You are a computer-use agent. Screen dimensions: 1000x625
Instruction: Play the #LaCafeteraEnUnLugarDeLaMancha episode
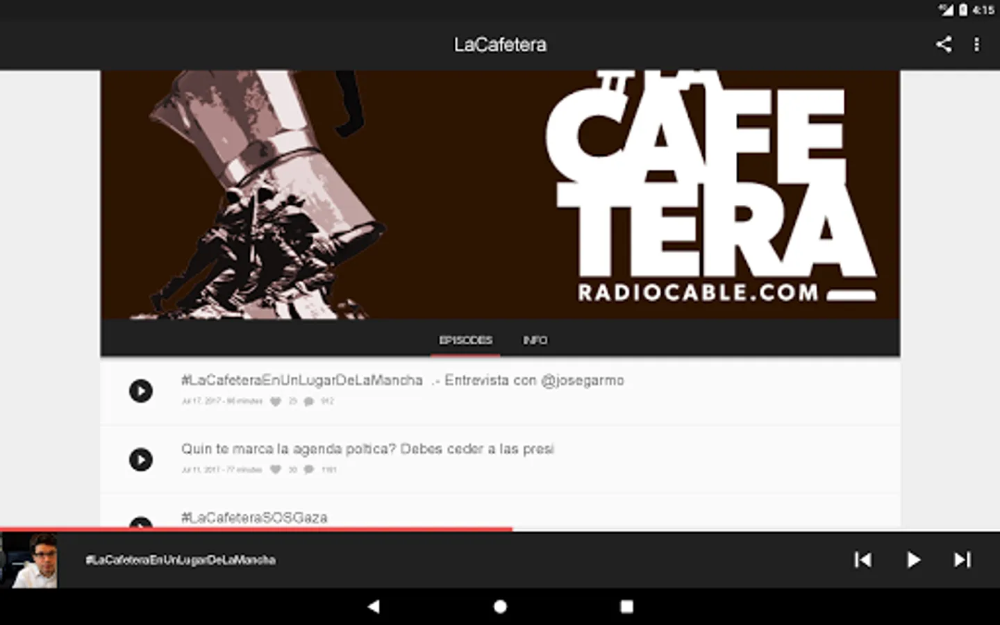(140, 391)
